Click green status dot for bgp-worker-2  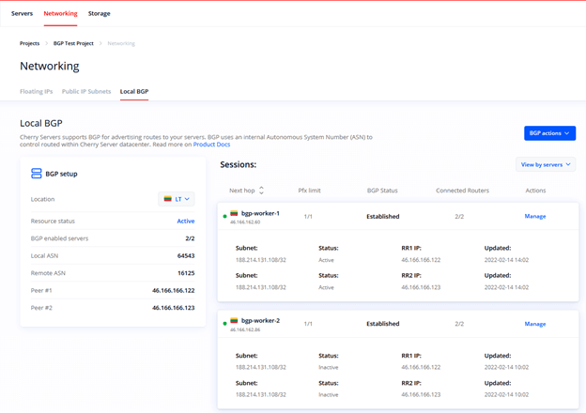point(225,324)
